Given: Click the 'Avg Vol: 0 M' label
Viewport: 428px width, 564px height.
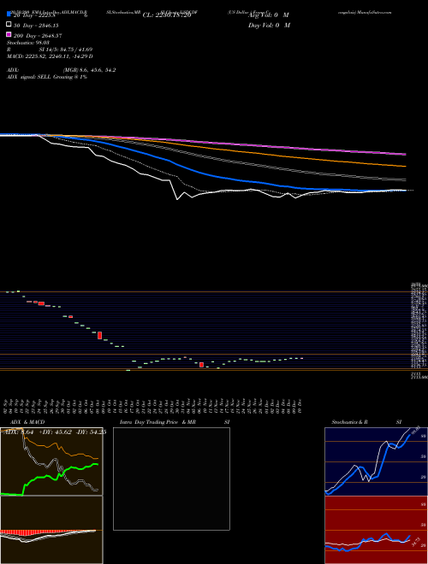Looking at the screenshot, I should coord(269,15).
